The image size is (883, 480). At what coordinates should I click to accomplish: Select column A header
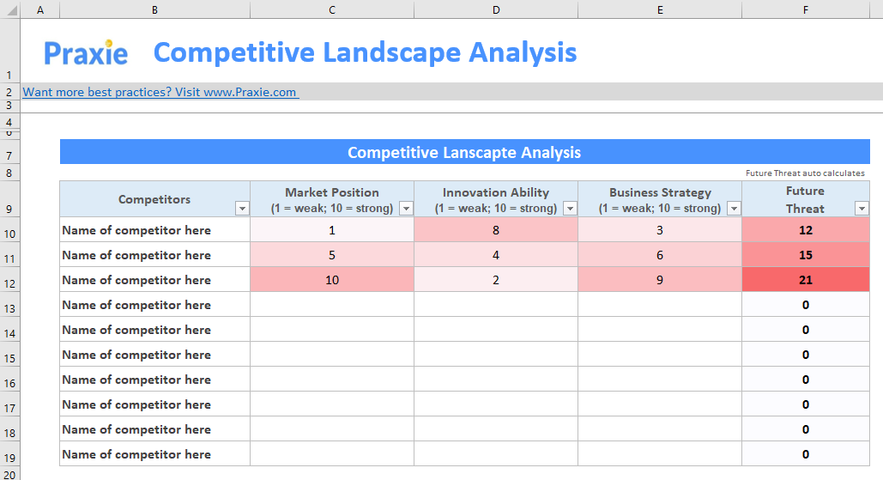40,9
